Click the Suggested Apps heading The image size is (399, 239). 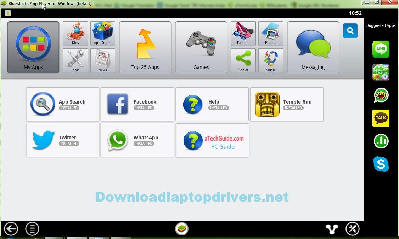click(381, 25)
